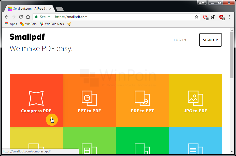Select the PDF to PPT label
236x156 pixels.
(142, 111)
